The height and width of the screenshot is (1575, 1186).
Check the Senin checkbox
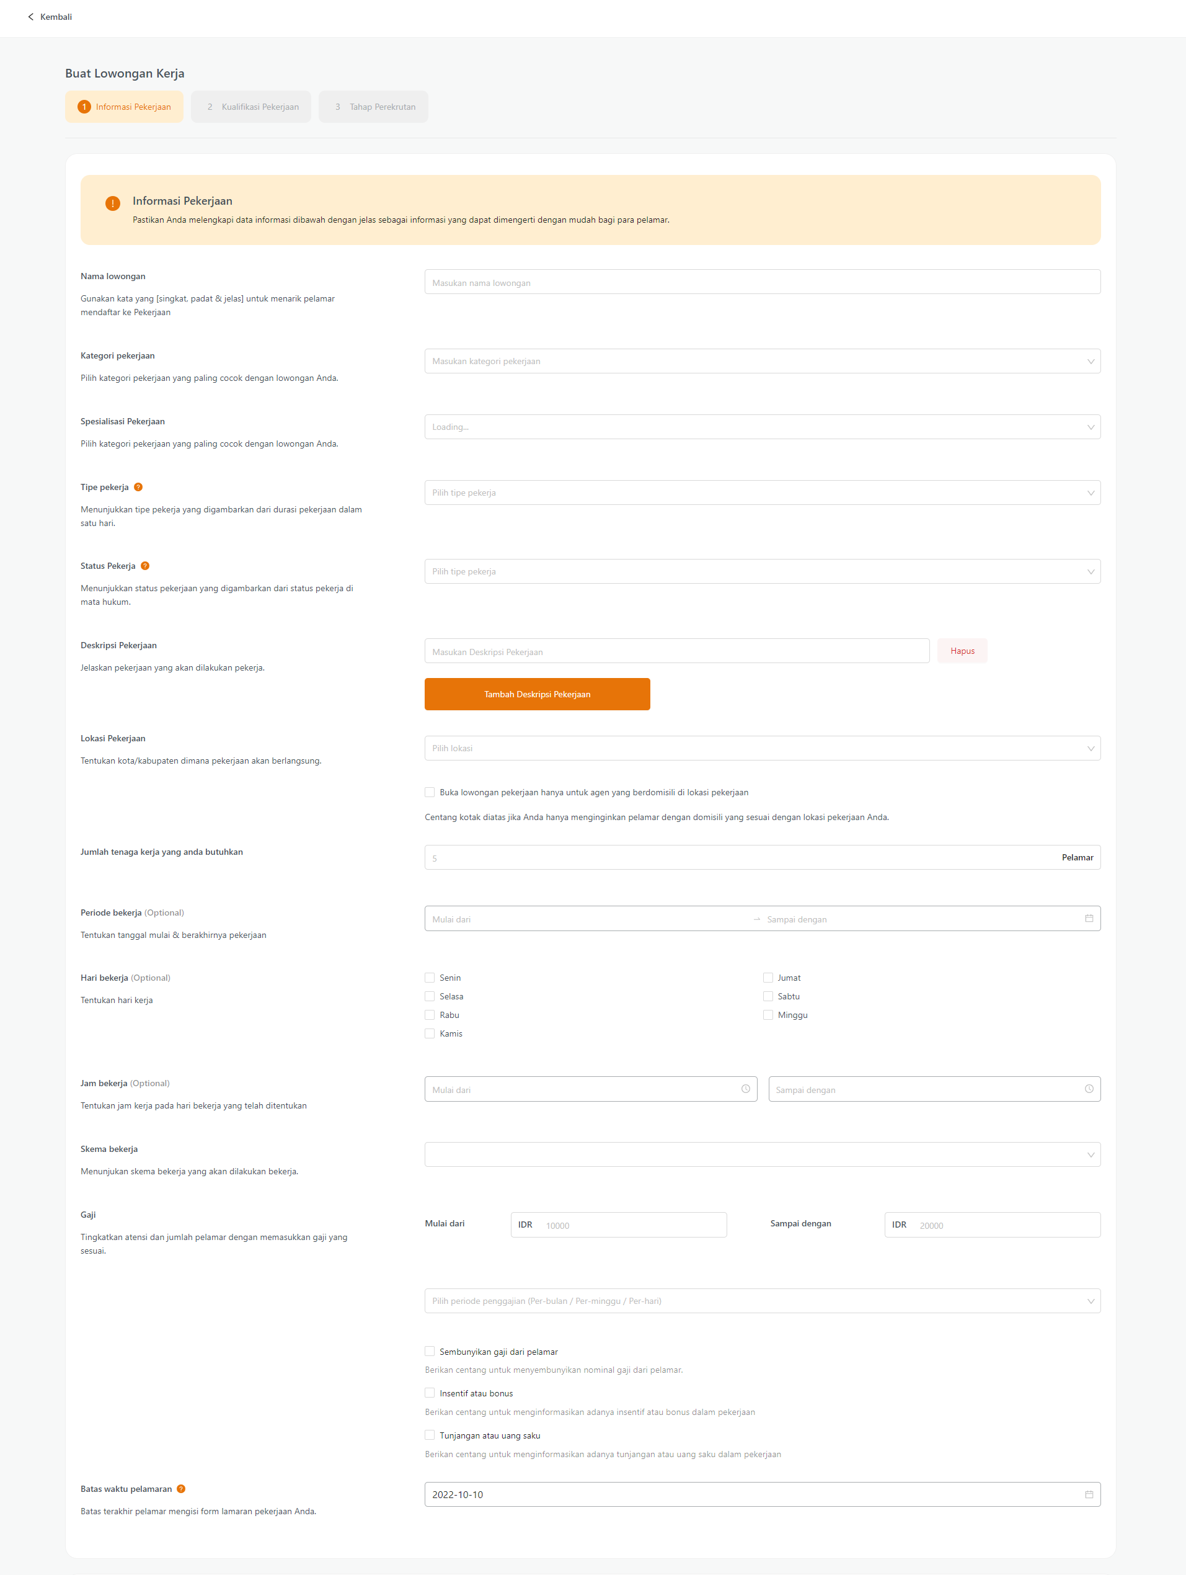(430, 978)
